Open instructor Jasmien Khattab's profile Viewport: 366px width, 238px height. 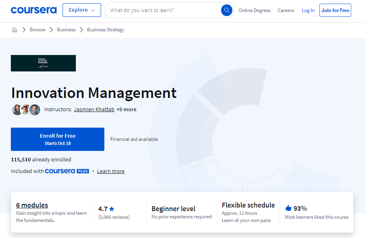click(x=94, y=110)
